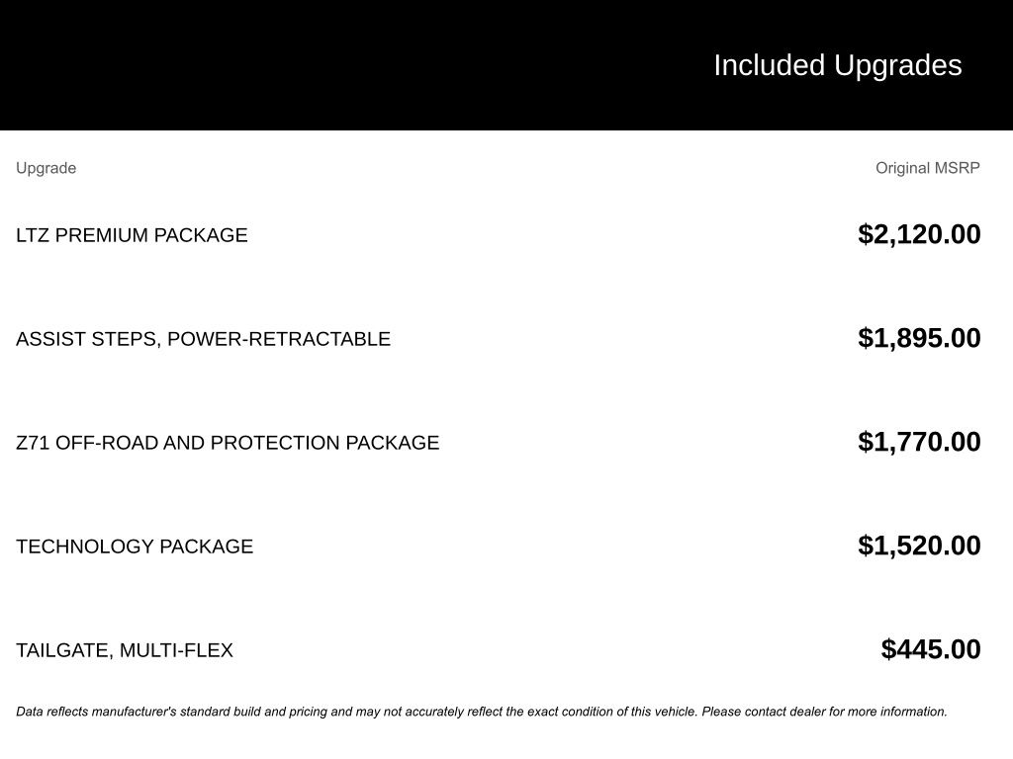1013x759 pixels.
Task: Click the word POWER-RETRACTABLE
Action: [279, 339]
